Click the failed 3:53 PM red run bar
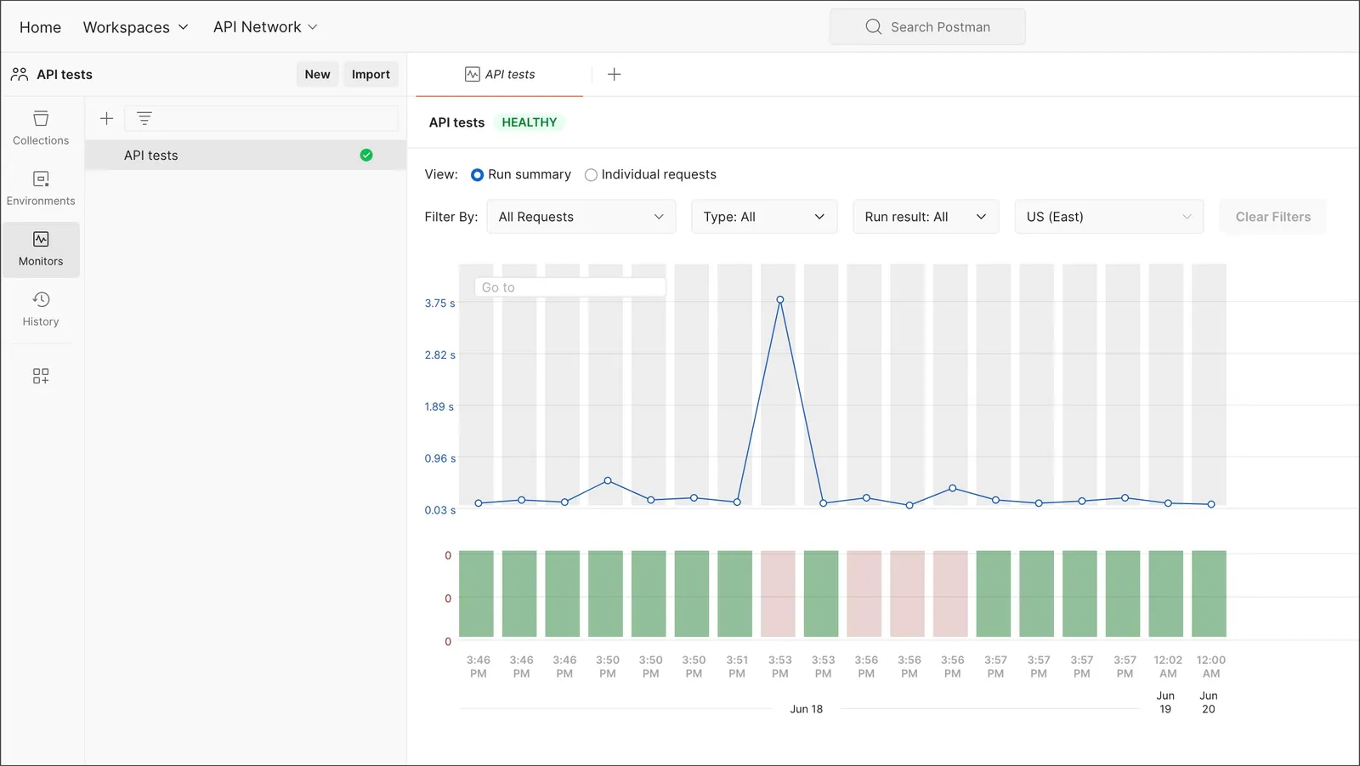The width and height of the screenshot is (1360, 766). pos(779,593)
